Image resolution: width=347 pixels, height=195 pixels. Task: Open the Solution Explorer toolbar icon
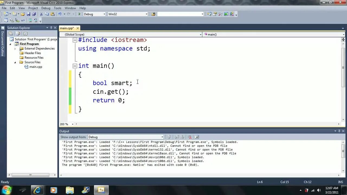tap(209, 14)
